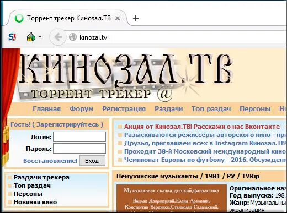
Task: Open Раздачи трекера in the sidebar
Action: pyautogui.click(x=41, y=177)
